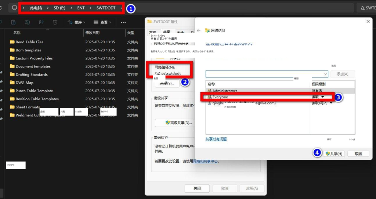Click the folder icon in SWTDODT 属性 title bar

[150, 22]
